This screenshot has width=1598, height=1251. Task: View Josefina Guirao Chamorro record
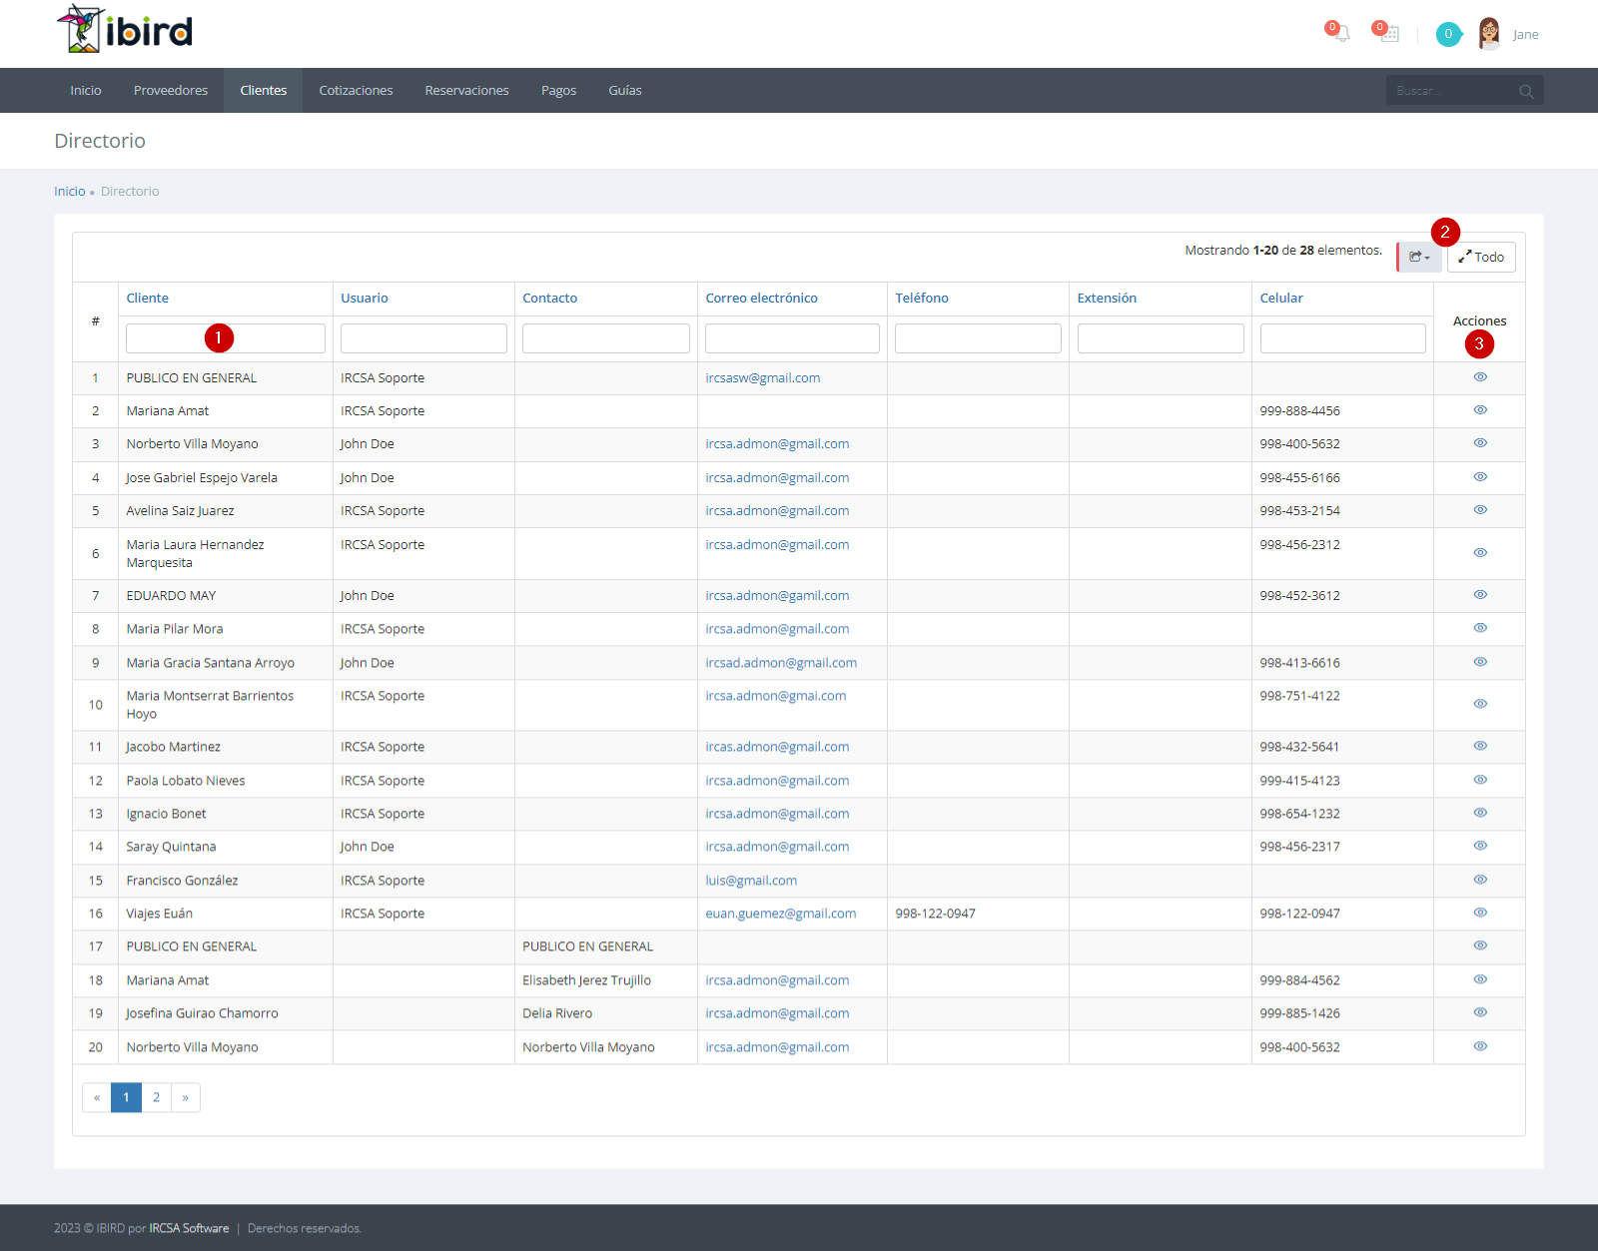coord(1480,1012)
